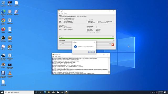Image resolution: width=168 pixels, height=94 pixels.
Task: Select log row 'Average Verify Rate'
Action: [x=80, y=74]
